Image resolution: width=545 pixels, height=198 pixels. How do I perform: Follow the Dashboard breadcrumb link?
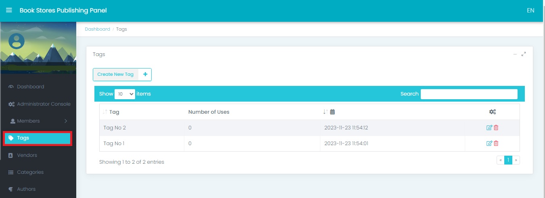pos(97,29)
